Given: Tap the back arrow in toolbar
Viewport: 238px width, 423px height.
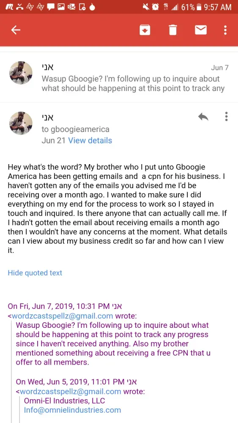Looking at the screenshot, I should click(x=16, y=30).
